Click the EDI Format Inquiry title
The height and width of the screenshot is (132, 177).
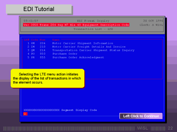point(93,21)
